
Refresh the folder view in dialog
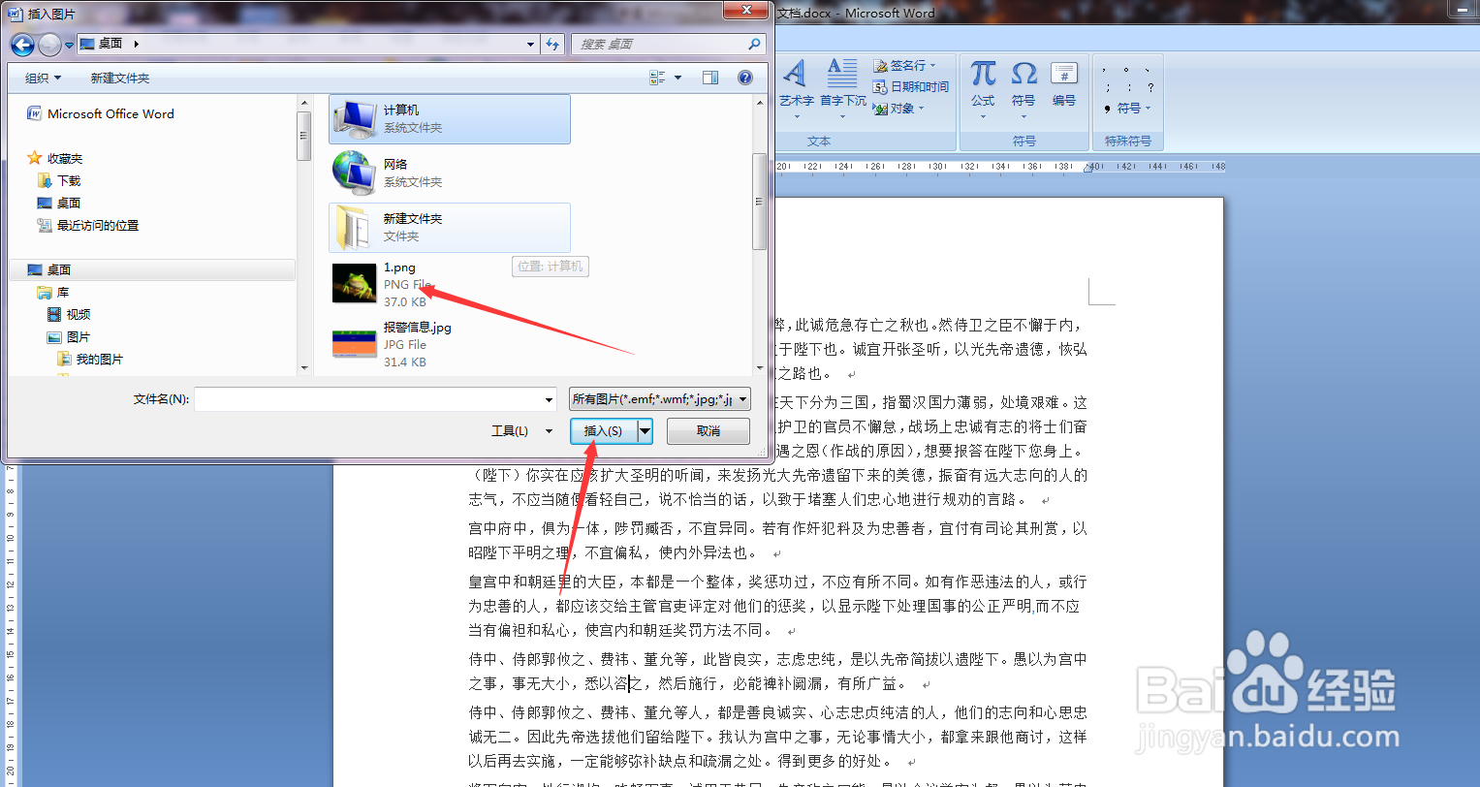point(552,44)
